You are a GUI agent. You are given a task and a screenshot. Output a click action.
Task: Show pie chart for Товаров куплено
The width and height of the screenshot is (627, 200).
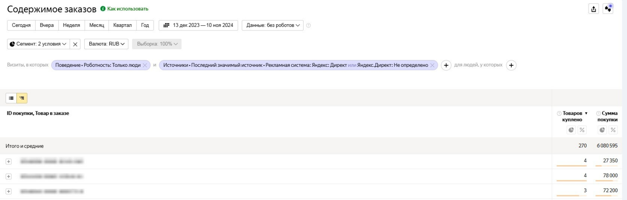[571, 130]
